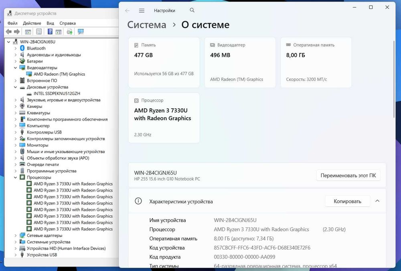Expand the Устройства USB node
The width and height of the screenshot is (401, 271).
pos(15,255)
